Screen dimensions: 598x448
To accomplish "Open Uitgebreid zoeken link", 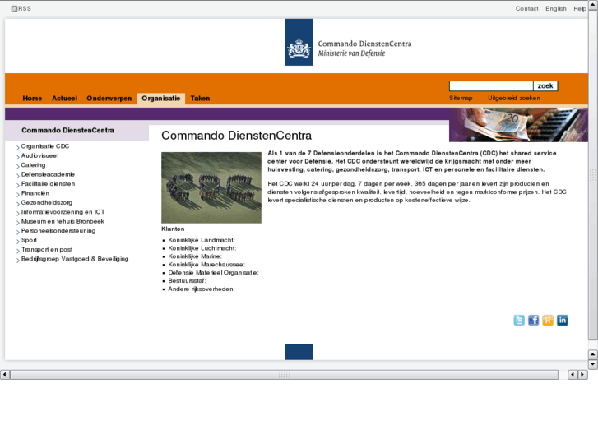I will [514, 98].
